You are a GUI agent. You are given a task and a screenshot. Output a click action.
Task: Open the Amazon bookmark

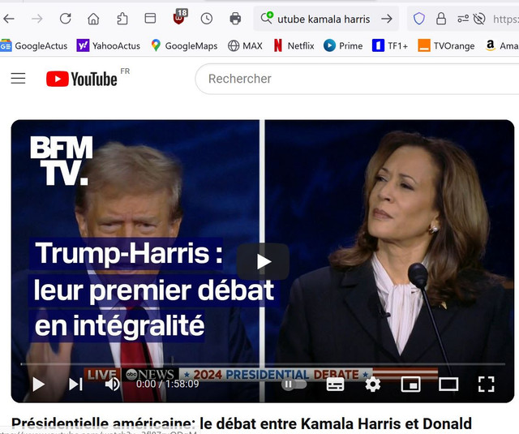pyautogui.click(x=502, y=45)
